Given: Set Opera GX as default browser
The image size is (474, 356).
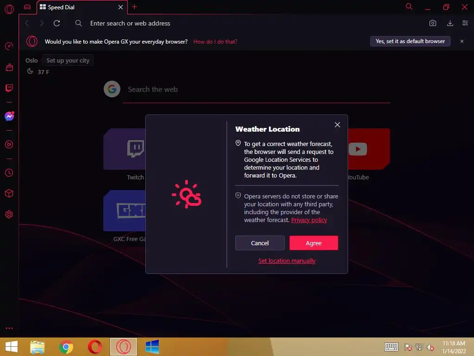Looking at the screenshot, I should [410, 41].
